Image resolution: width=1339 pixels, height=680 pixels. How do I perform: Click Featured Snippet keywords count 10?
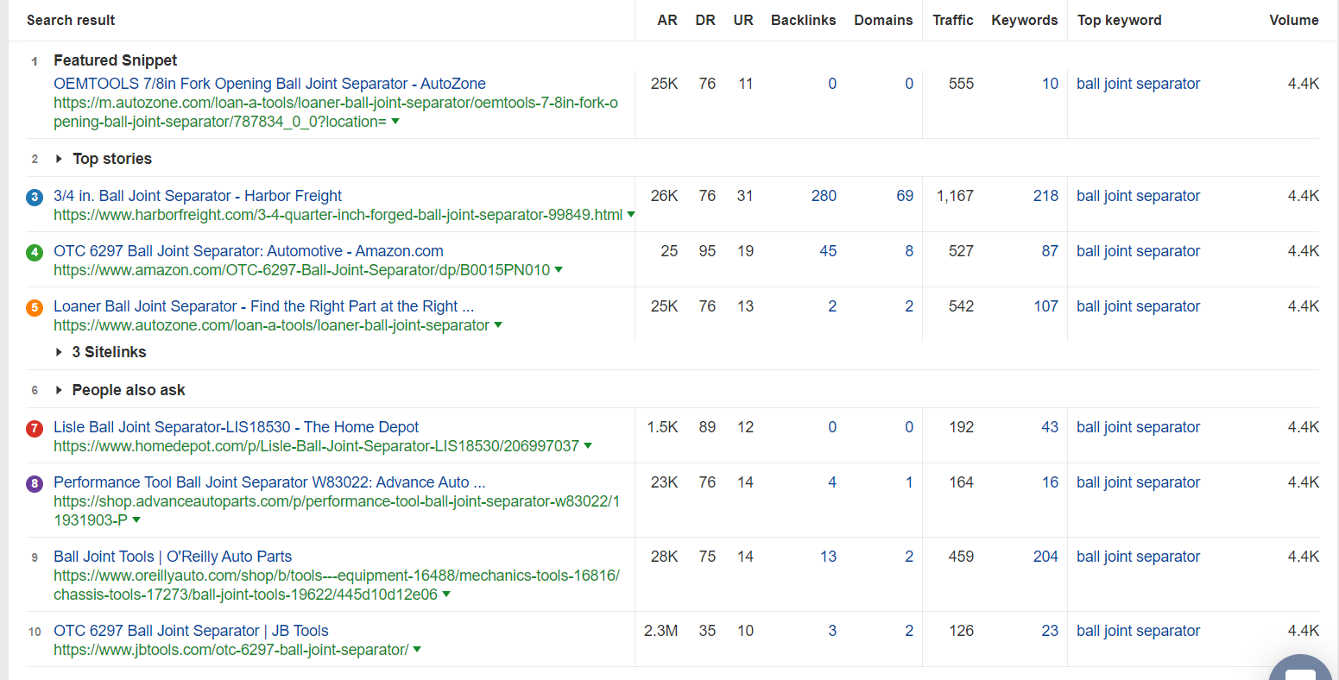[1050, 84]
